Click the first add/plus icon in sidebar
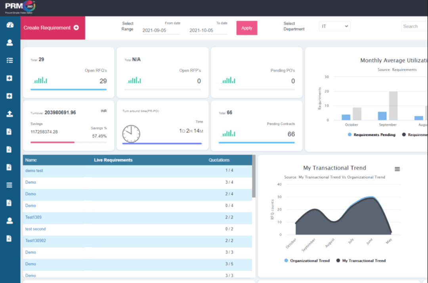This screenshot has height=283, width=428. tap(10, 78)
